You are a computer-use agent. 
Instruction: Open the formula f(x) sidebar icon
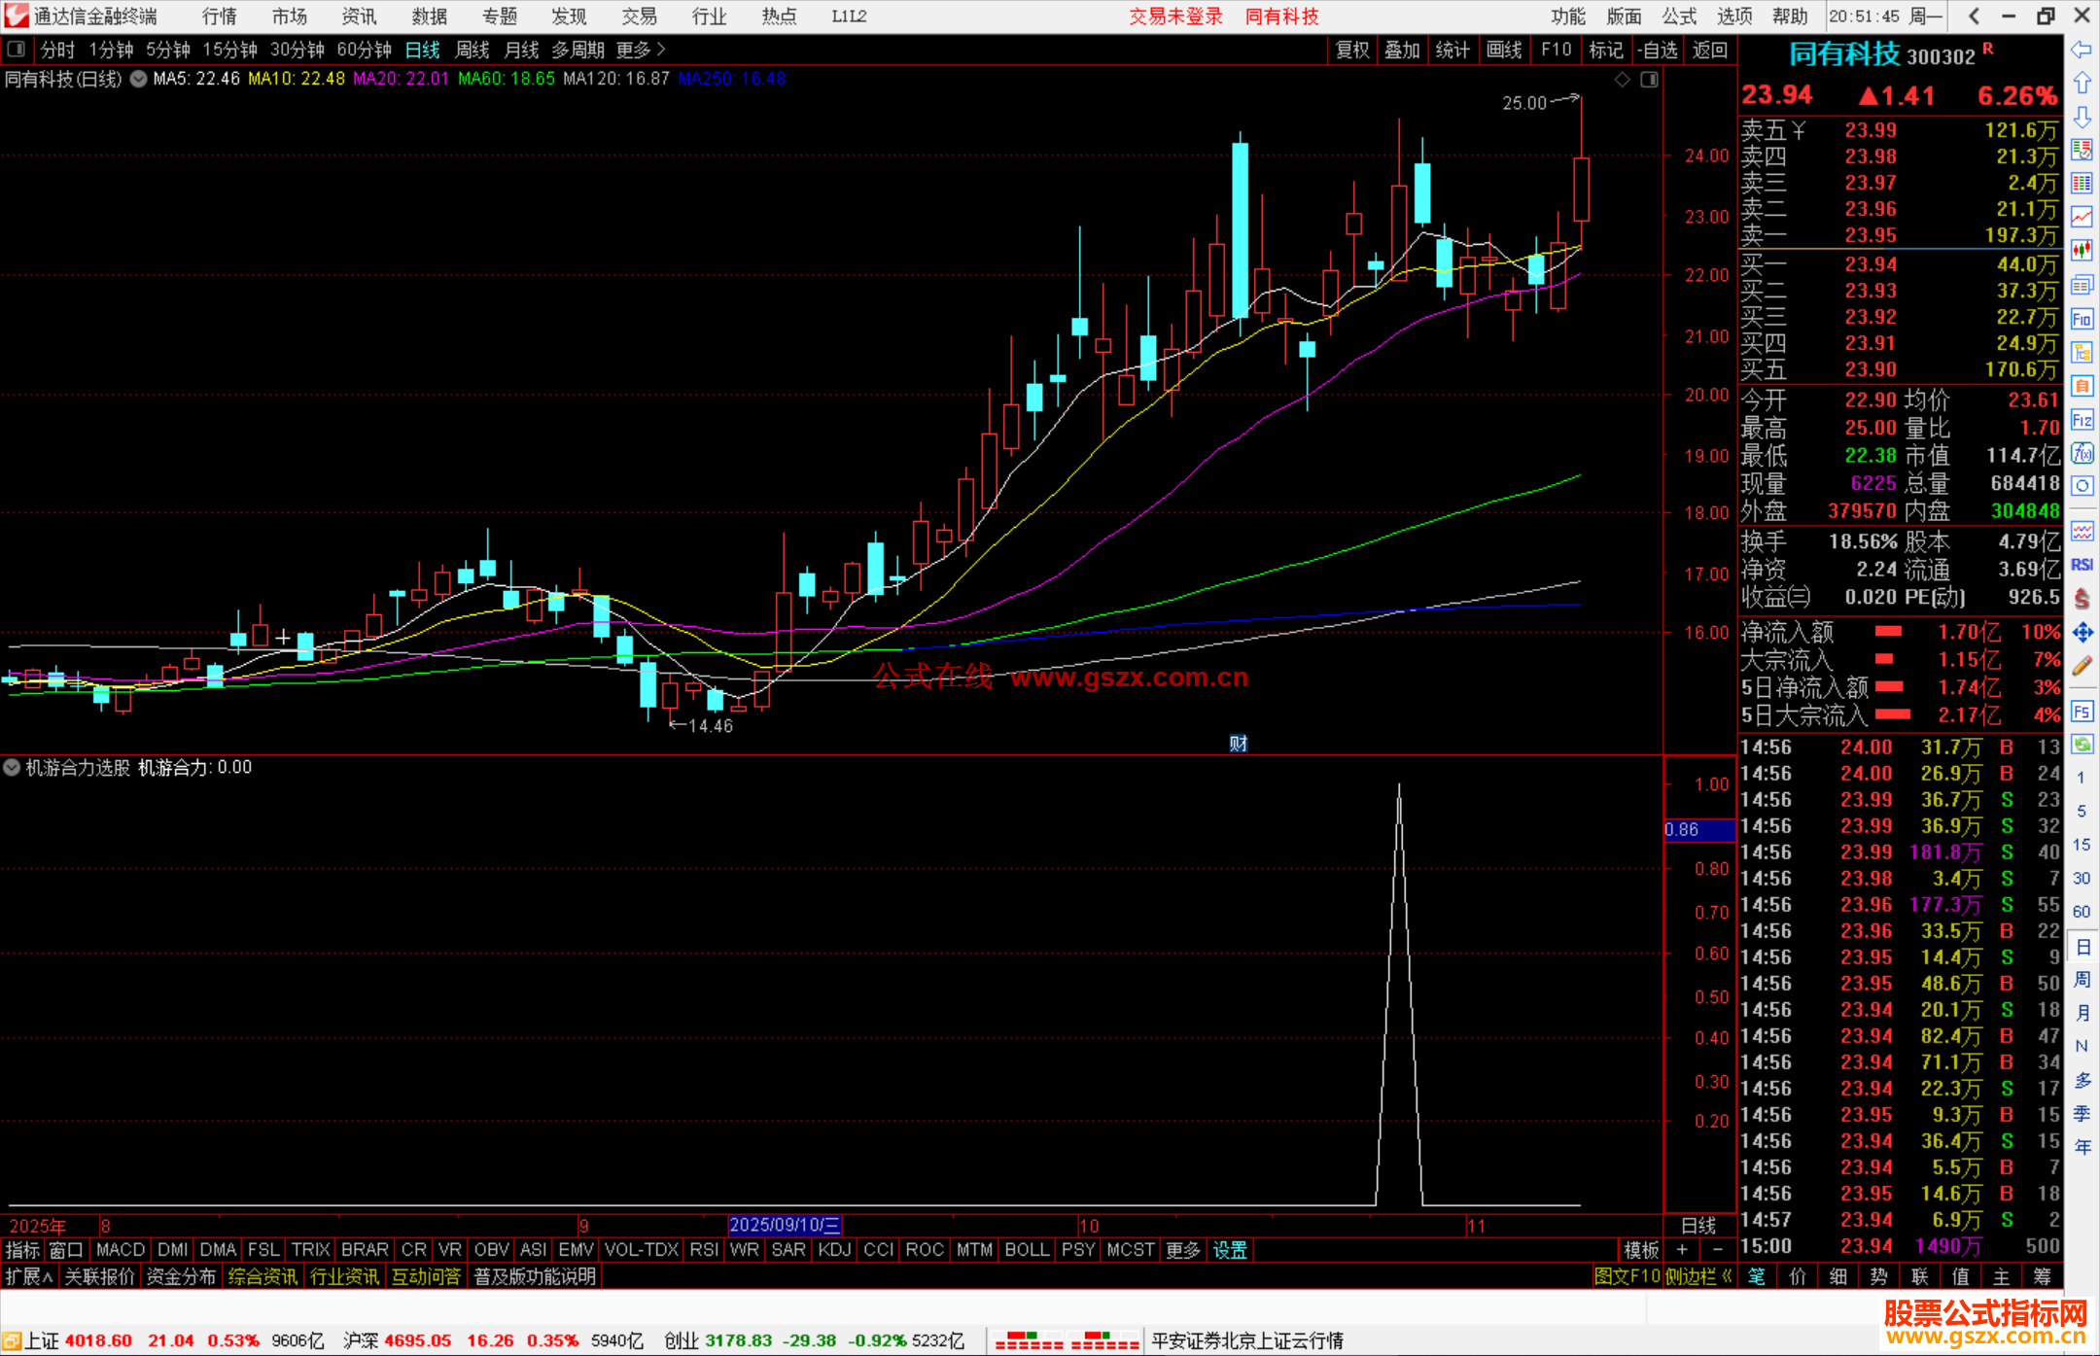tap(2082, 453)
